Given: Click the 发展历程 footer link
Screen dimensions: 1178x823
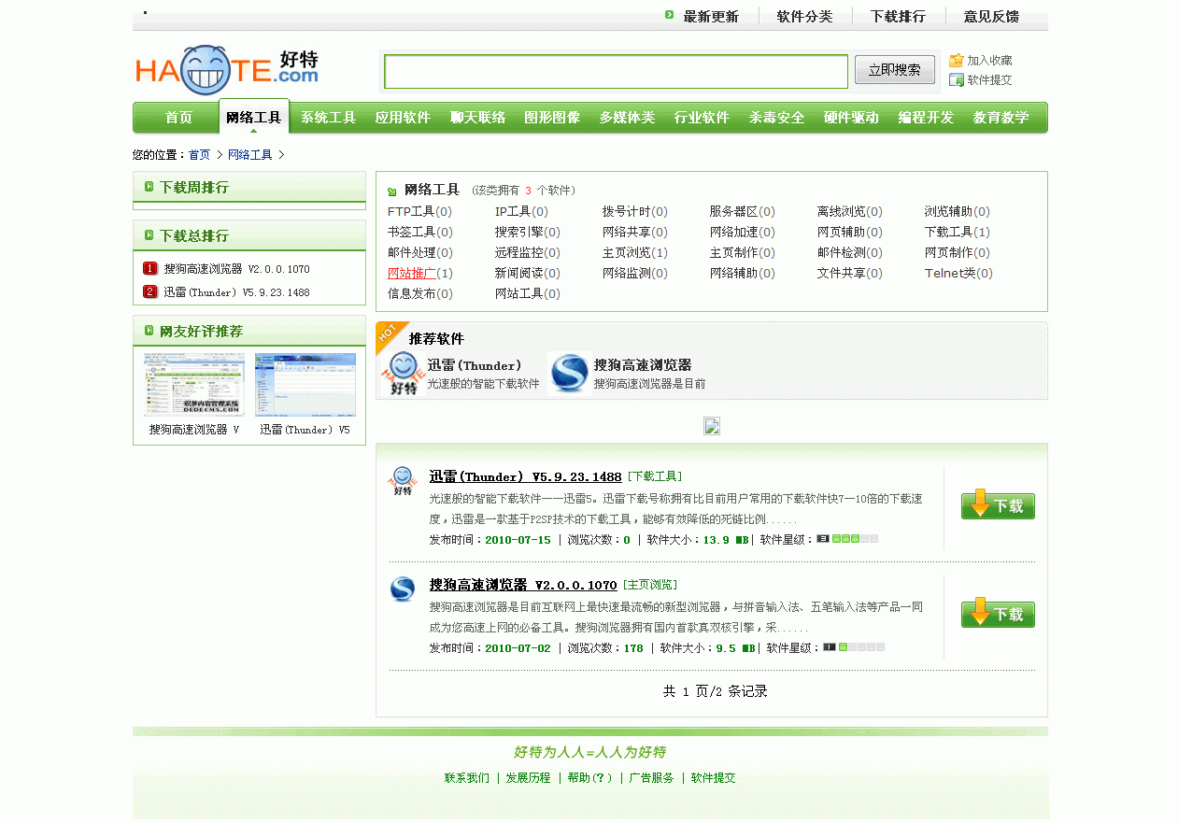Looking at the screenshot, I should pos(529,778).
